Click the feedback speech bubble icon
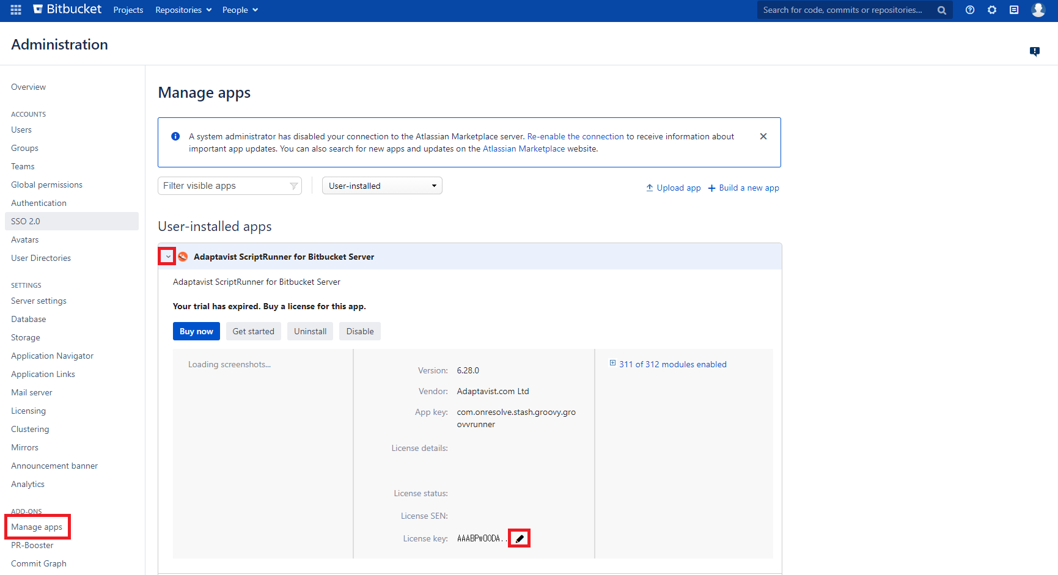 (x=1035, y=51)
